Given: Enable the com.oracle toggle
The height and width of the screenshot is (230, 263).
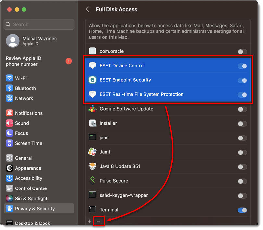Looking at the screenshot, I should click(242, 52).
